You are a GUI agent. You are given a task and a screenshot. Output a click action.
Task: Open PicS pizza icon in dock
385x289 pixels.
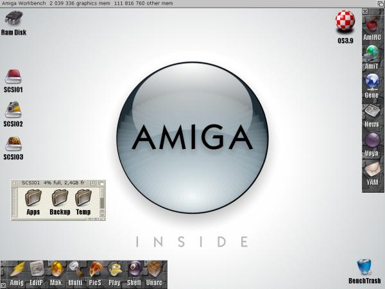click(95, 274)
